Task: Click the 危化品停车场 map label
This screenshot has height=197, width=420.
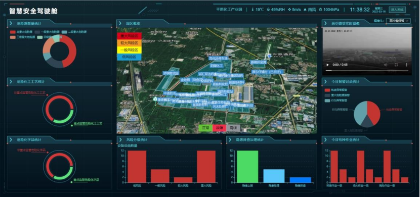Action: point(218,58)
